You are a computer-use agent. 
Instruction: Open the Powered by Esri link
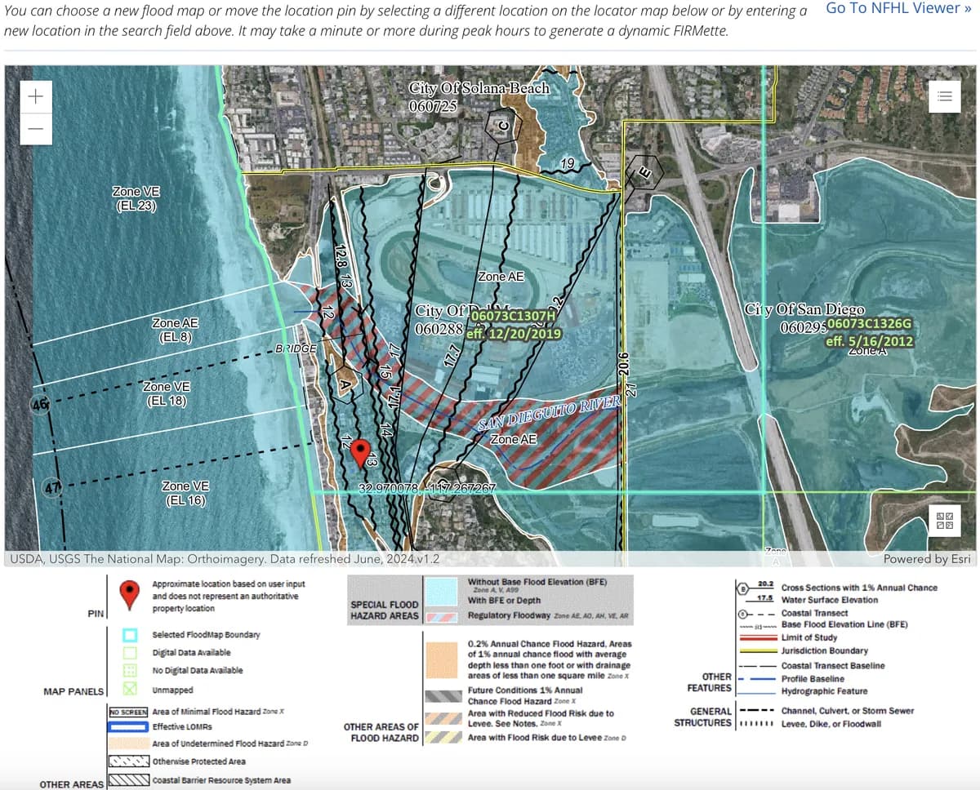927,559
